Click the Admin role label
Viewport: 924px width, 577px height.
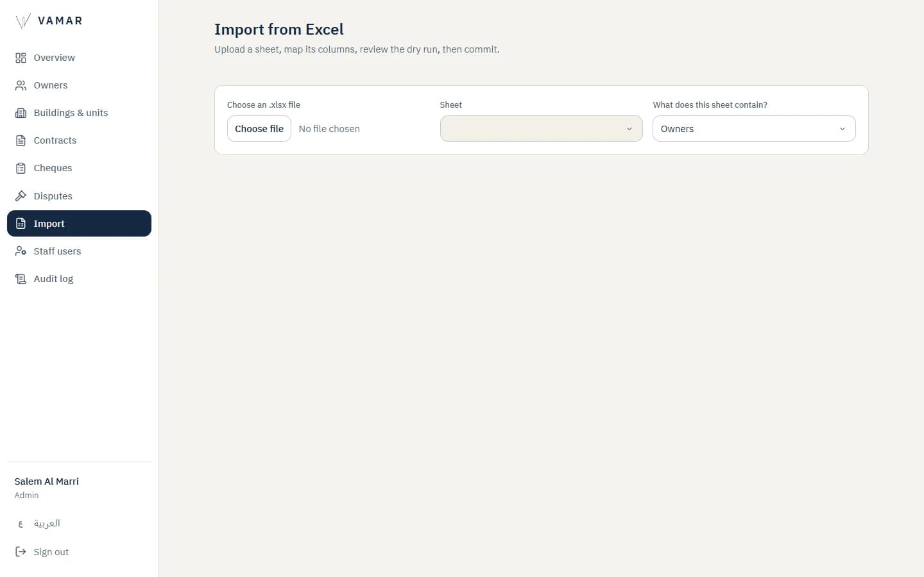coord(27,496)
